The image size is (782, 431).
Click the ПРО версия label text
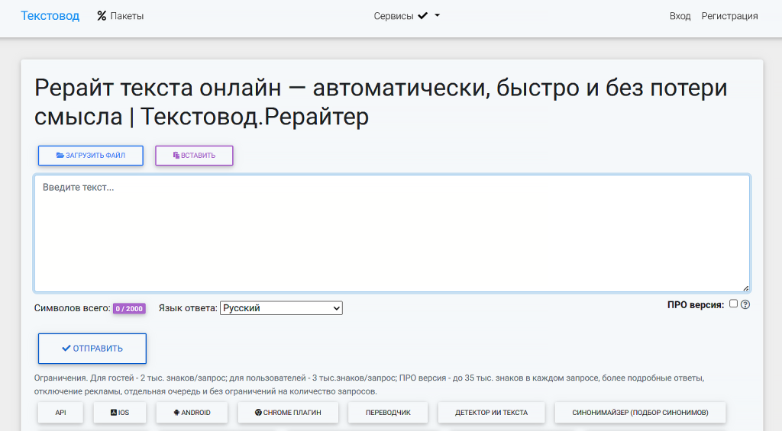point(696,305)
